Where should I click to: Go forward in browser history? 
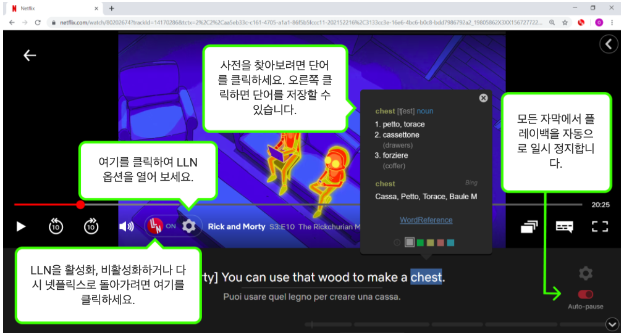click(25, 23)
